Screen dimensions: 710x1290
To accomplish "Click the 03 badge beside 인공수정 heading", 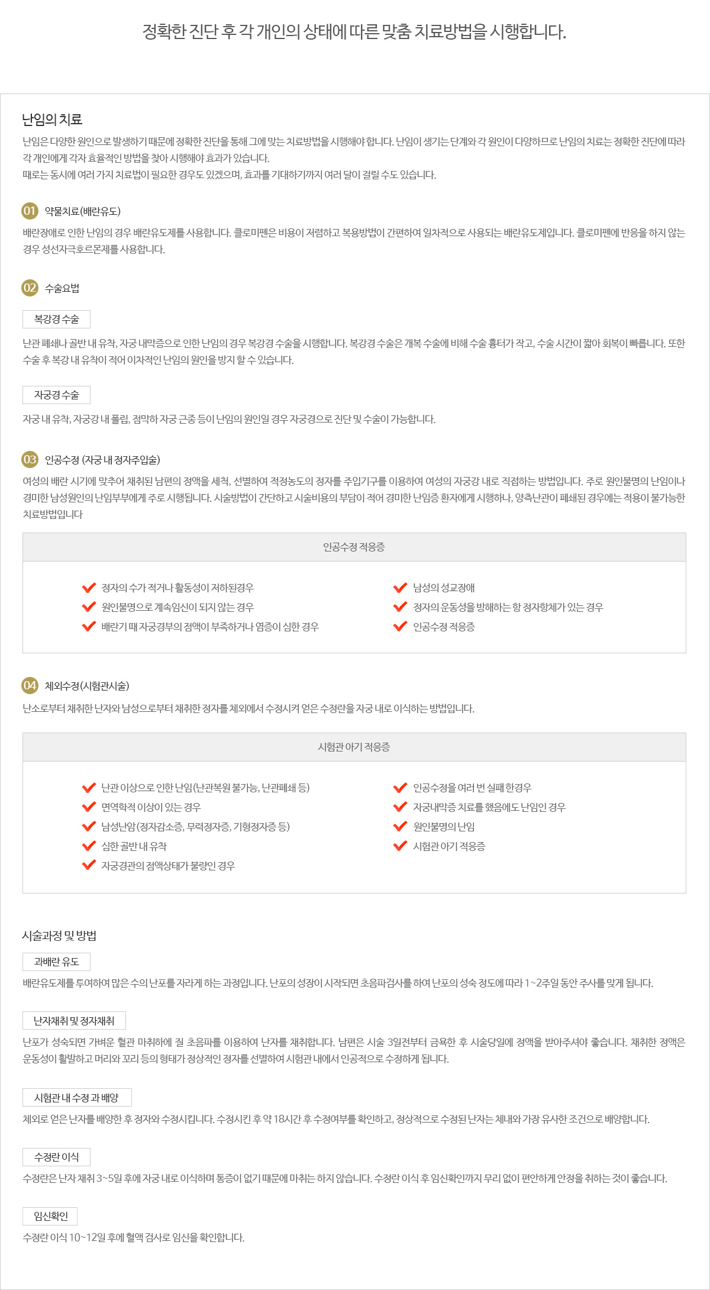I will click(30, 460).
